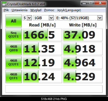Viewport: 108px width, 101px height.
Task: Minimize the CrystalDiskMark window
Action: [x=84, y=3]
